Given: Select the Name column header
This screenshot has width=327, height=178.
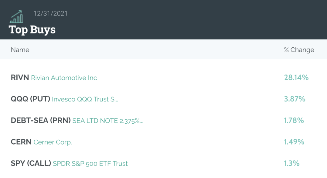Looking at the screenshot, I should point(20,50).
